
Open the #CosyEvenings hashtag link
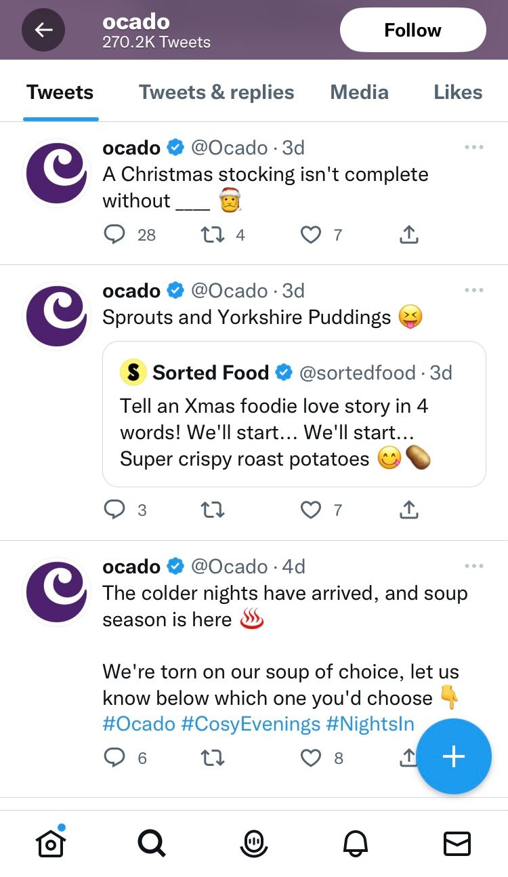[x=251, y=724]
